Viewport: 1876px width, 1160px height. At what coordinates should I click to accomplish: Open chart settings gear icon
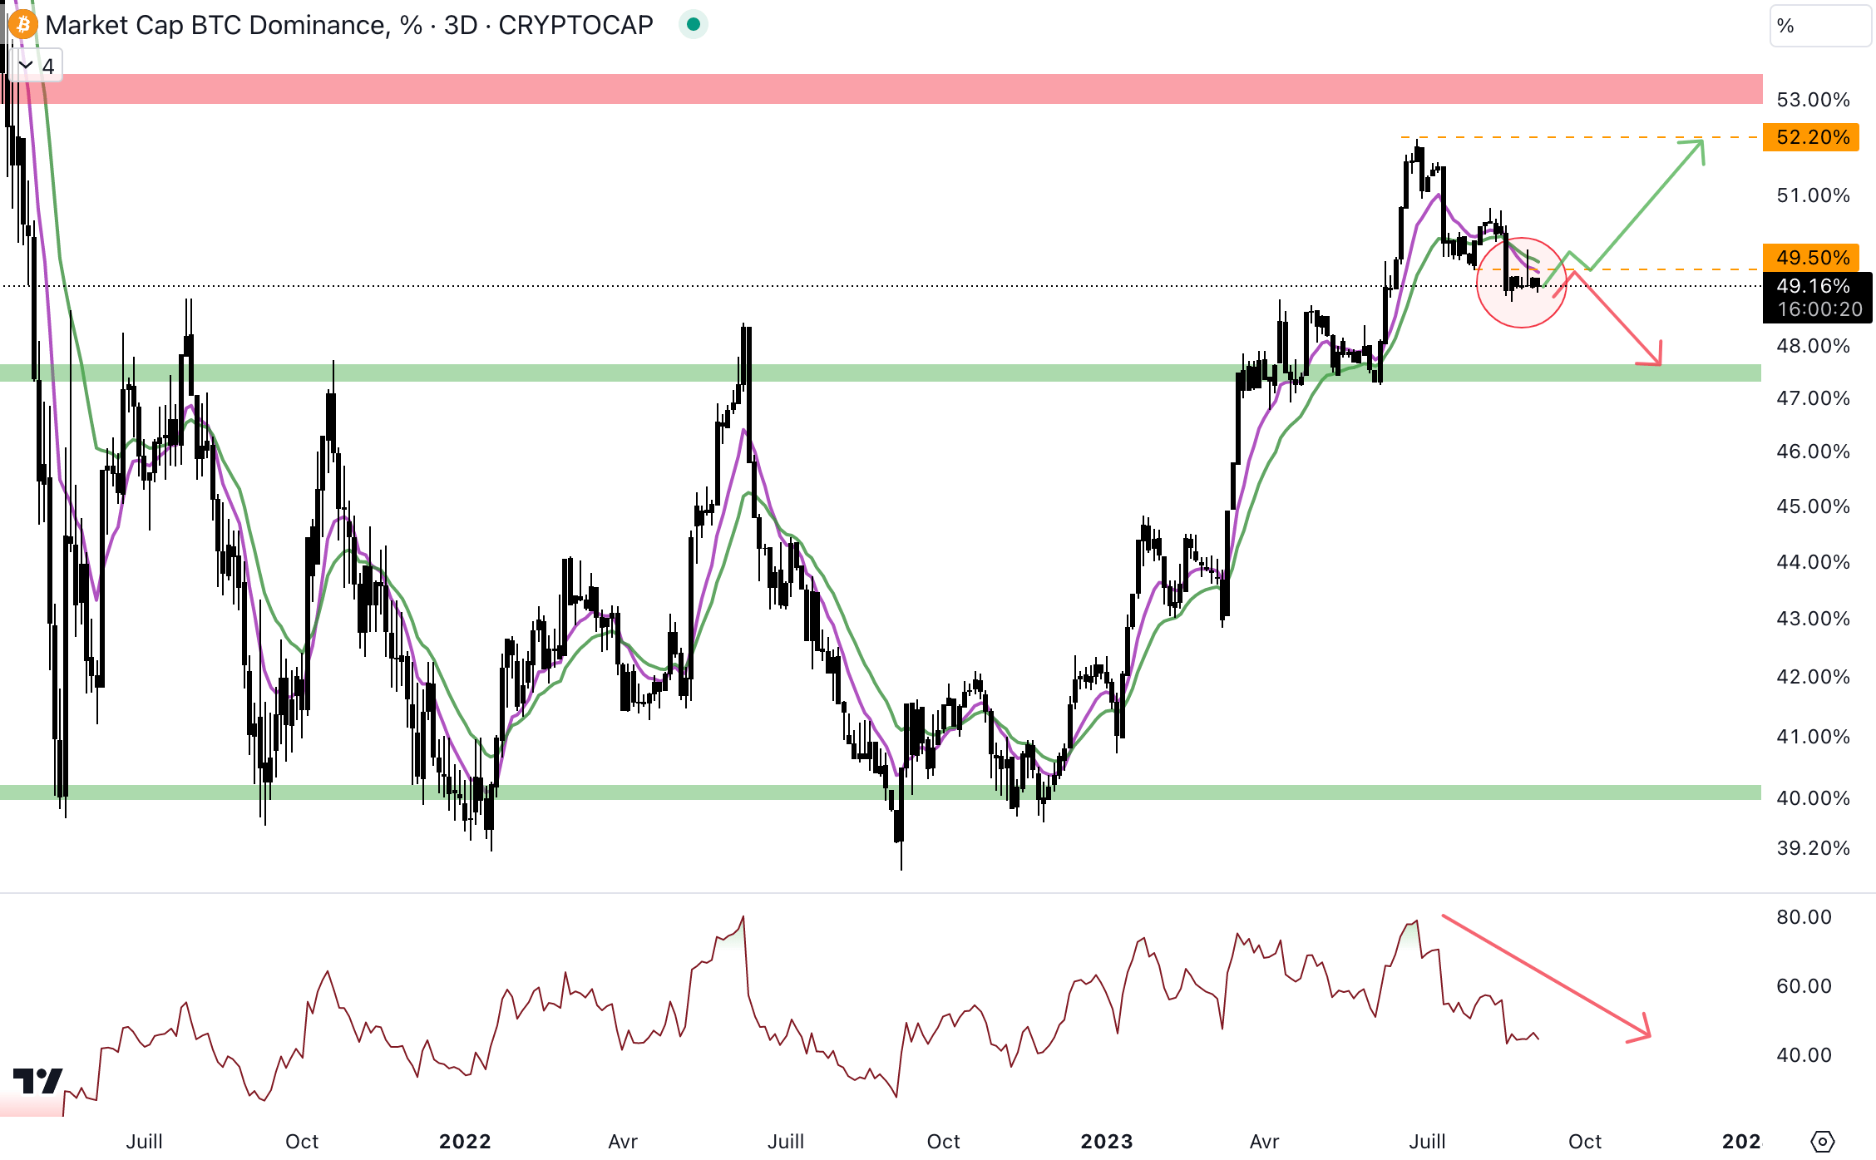(x=1822, y=1141)
